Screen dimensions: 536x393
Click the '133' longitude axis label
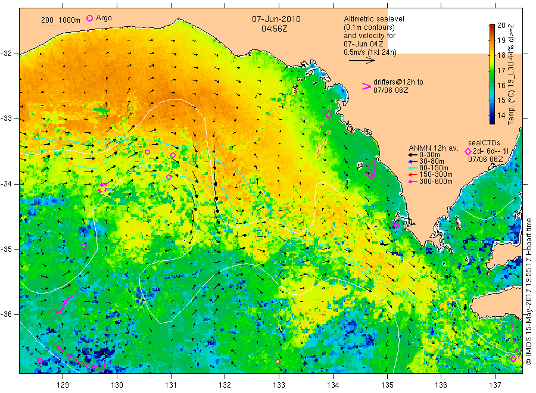[x=279, y=385]
